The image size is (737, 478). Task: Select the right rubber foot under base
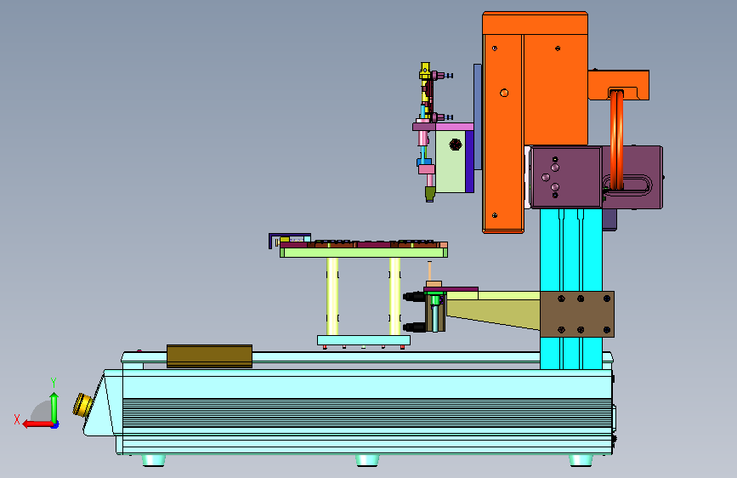tap(581, 461)
